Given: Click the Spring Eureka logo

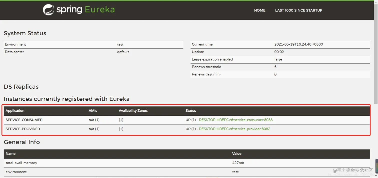Looking at the screenshot, I should point(78,10).
